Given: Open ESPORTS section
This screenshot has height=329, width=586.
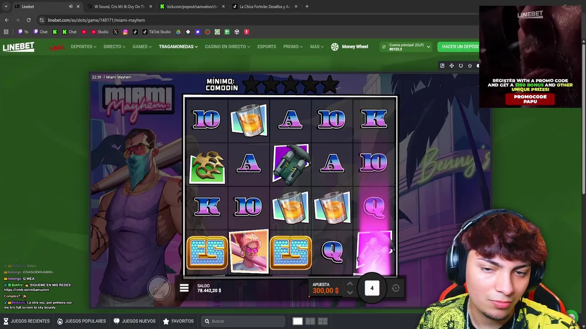Looking at the screenshot, I should tap(266, 47).
